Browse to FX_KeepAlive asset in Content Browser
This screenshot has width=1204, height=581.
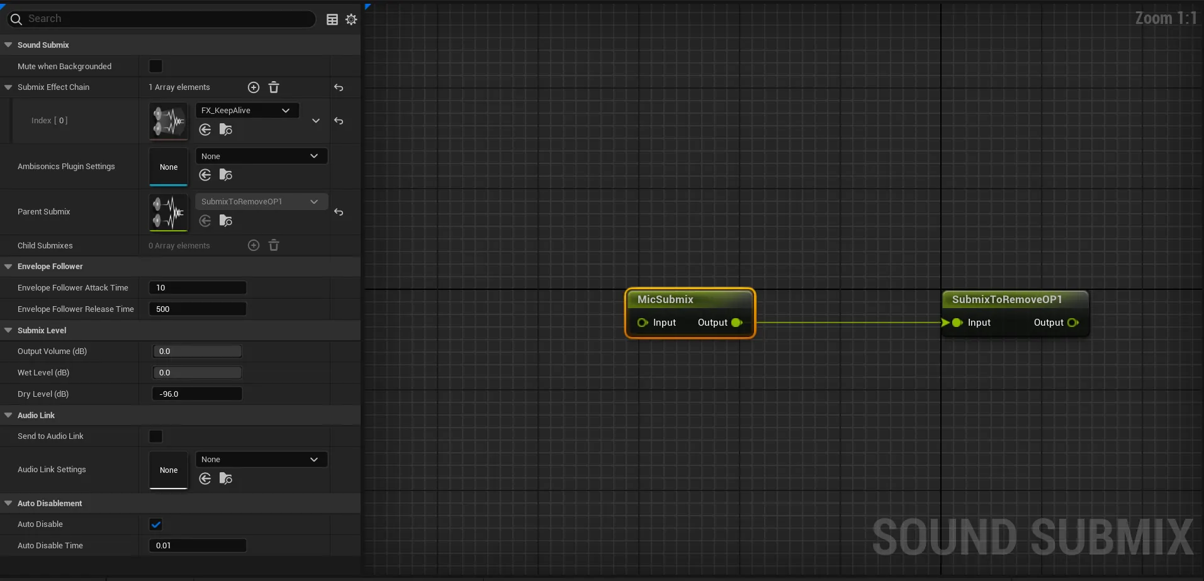click(x=226, y=130)
